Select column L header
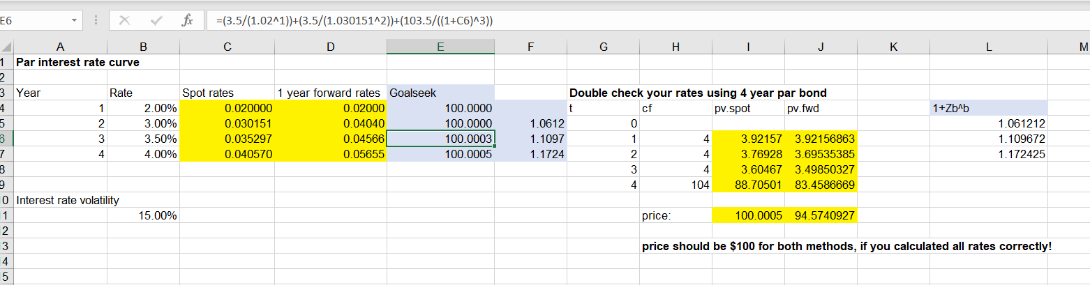This screenshot has height=285, width=1090. coord(989,47)
